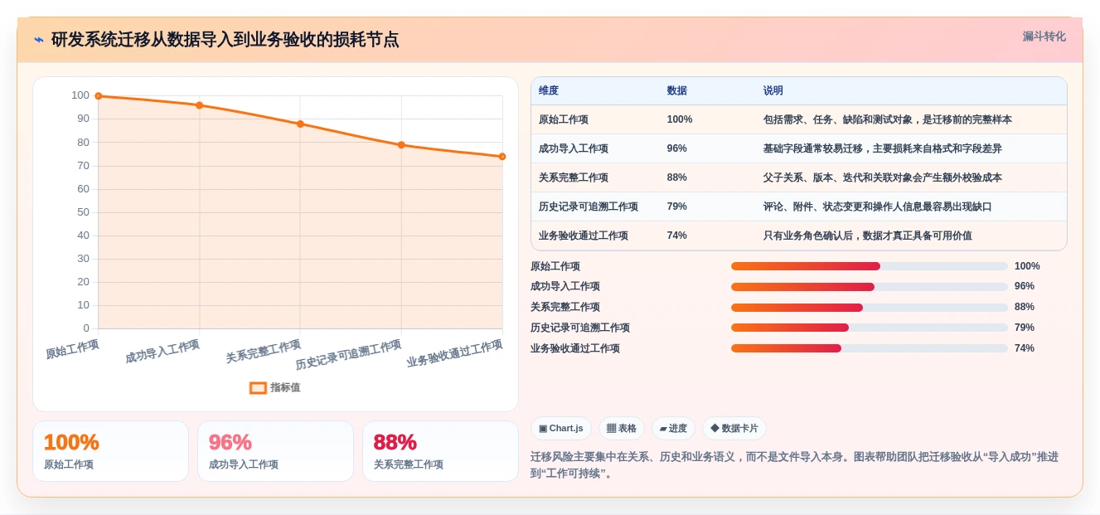Click the 96% progress bar for 成功导入工作项
The image size is (1100, 515).
[870, 287]
